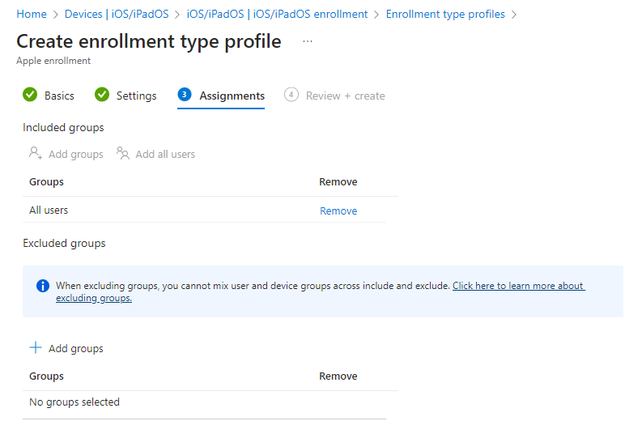
Task: Select the Assignments tab
Action: click(x=232, y=96)
